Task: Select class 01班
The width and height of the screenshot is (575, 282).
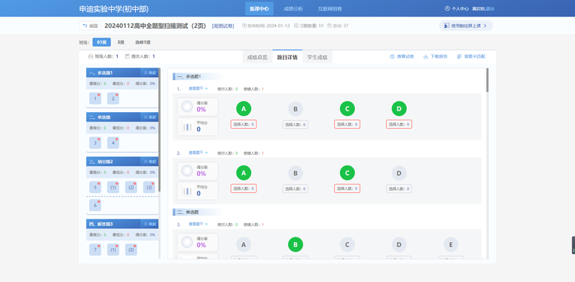Action: 101,42
